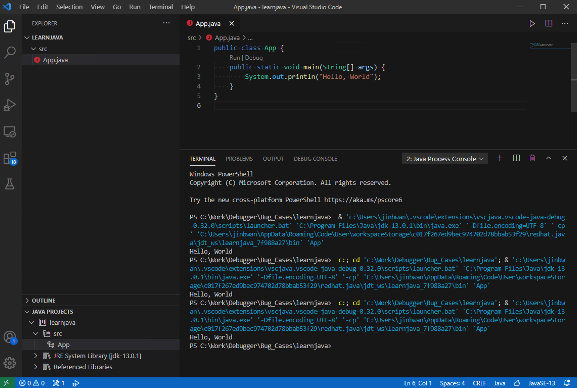Open editor More Actions ellipsis
Screen dimensions: 577x388
point(565,23)
